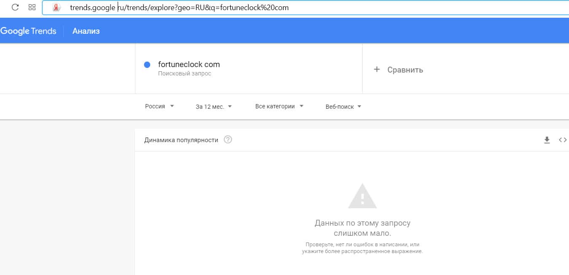Go to Google Trends home via logo
This screenshot has height=275, width=569.
[28, 31]
